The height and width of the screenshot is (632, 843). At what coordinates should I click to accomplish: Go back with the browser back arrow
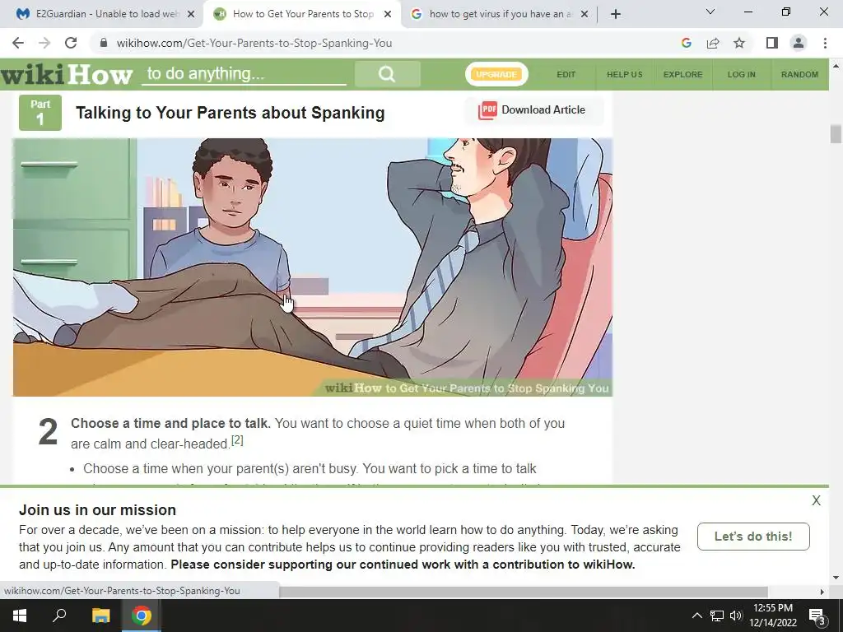click(x=18, y=43)
